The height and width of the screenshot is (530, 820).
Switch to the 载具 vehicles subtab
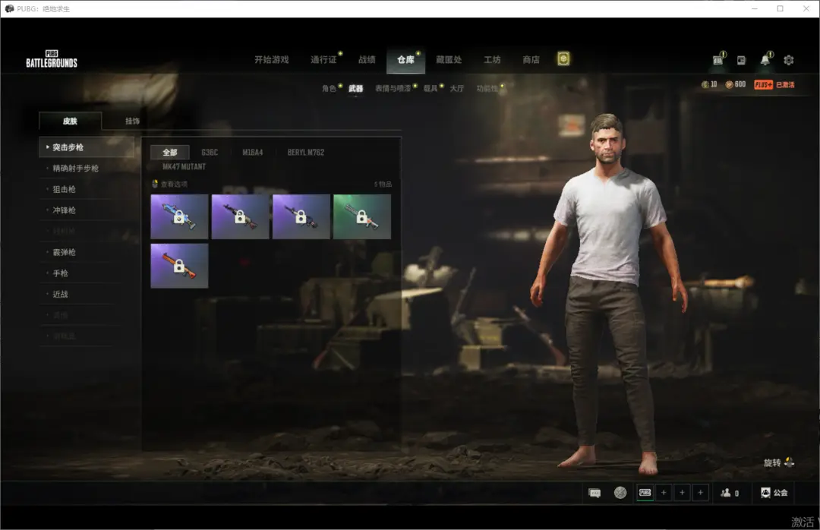430,88
